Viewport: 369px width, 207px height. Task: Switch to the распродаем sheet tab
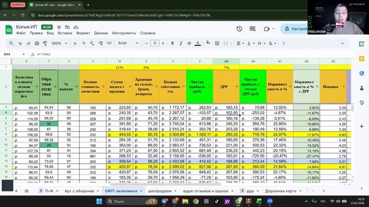(160, 191)
